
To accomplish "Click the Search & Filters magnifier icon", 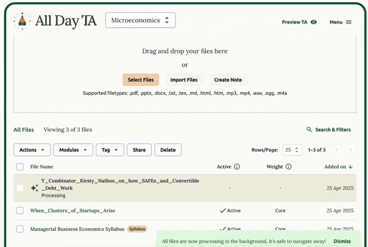I will pos(309,130).
